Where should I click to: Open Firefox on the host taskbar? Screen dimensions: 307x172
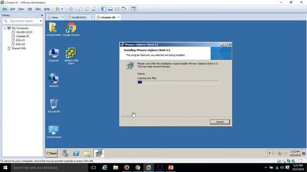tap(127, 168)
